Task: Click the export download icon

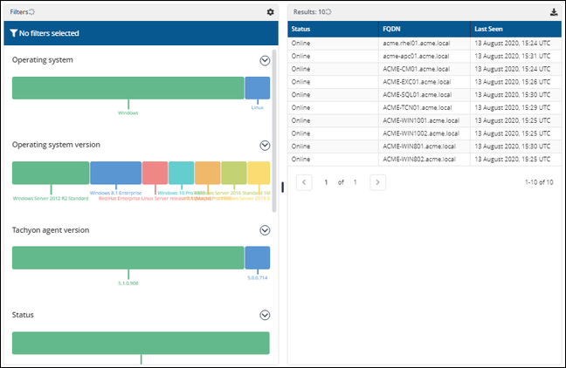Action: pyautogui.click(x=553, y=12)
